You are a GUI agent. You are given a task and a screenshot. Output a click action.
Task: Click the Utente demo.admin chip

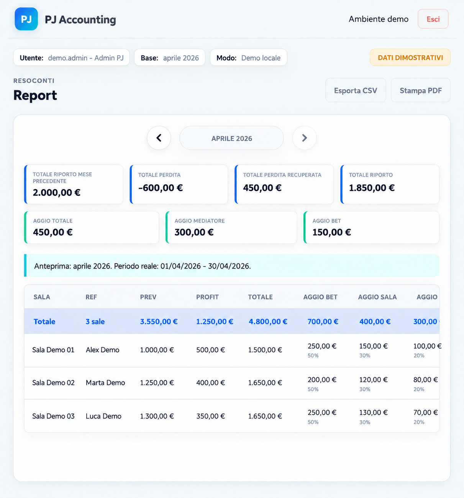tap(72, 58)
